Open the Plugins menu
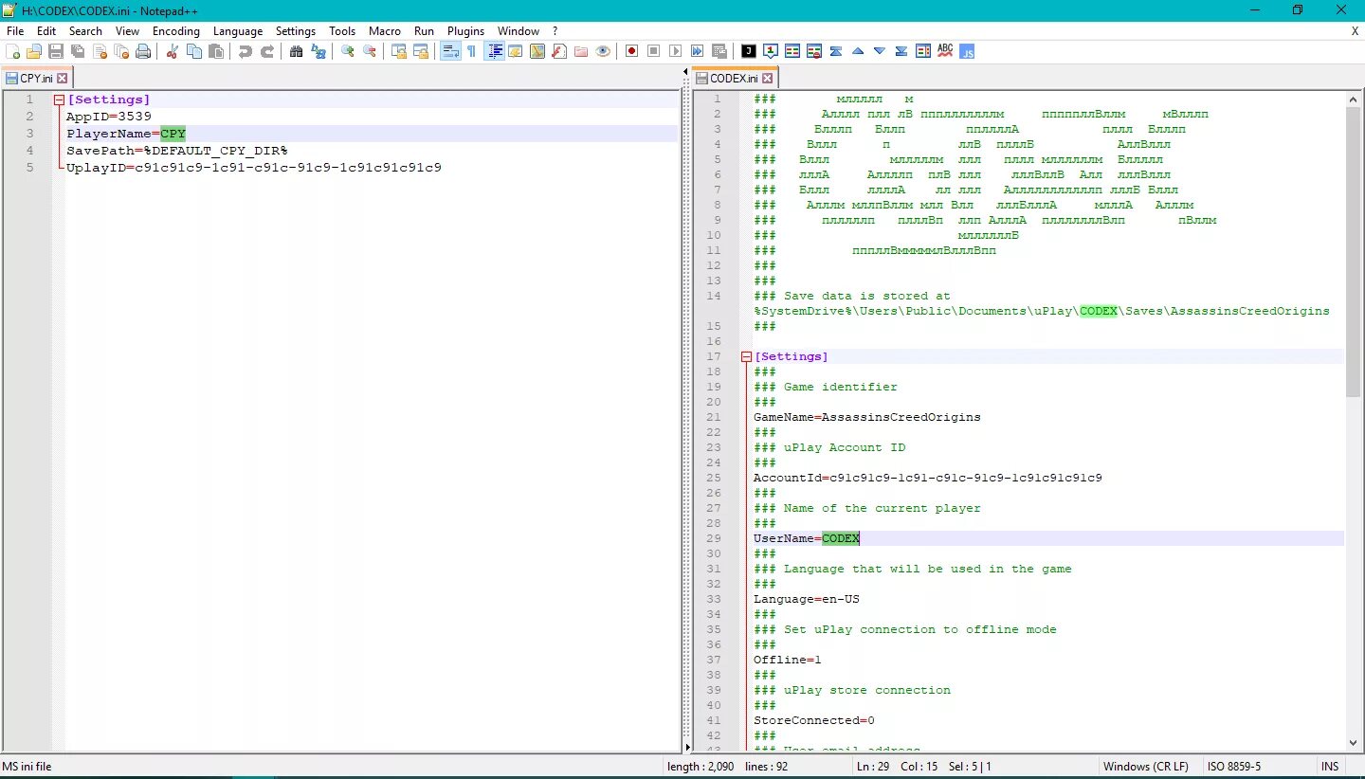Screen dimensions: 1365x779 point(465,31)
